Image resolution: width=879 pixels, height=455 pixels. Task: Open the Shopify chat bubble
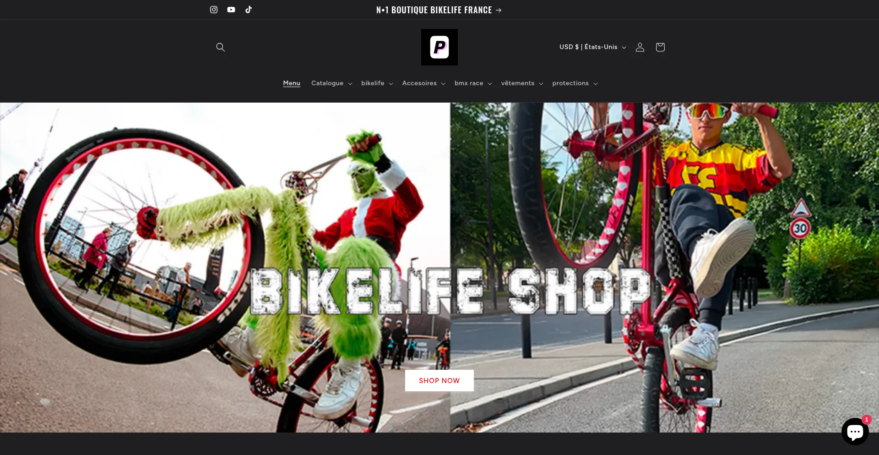pos(854,431)
